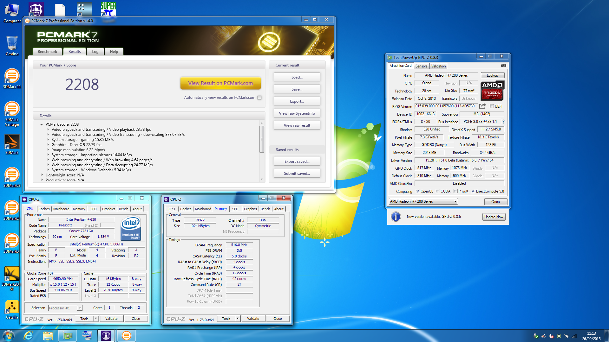Screen dimensions: 609x342
Task: Launch the 3DMark2001 SE desktop shortcut
Action: pos(12,278)
